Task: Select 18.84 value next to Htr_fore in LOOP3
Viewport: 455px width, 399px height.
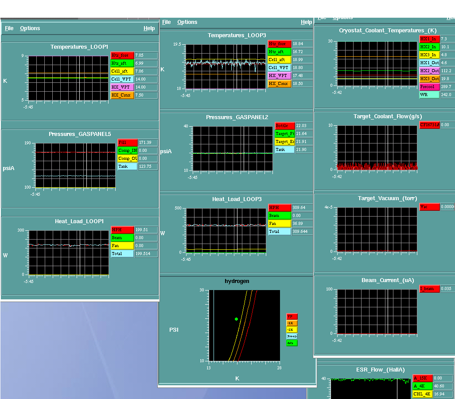Action: pos(302,44)
